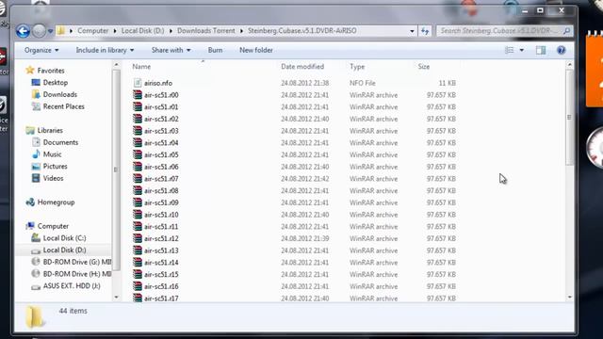Open the Organize dropdown menu
The height and width of the screenshot is (339, 603).
point(41,50)
